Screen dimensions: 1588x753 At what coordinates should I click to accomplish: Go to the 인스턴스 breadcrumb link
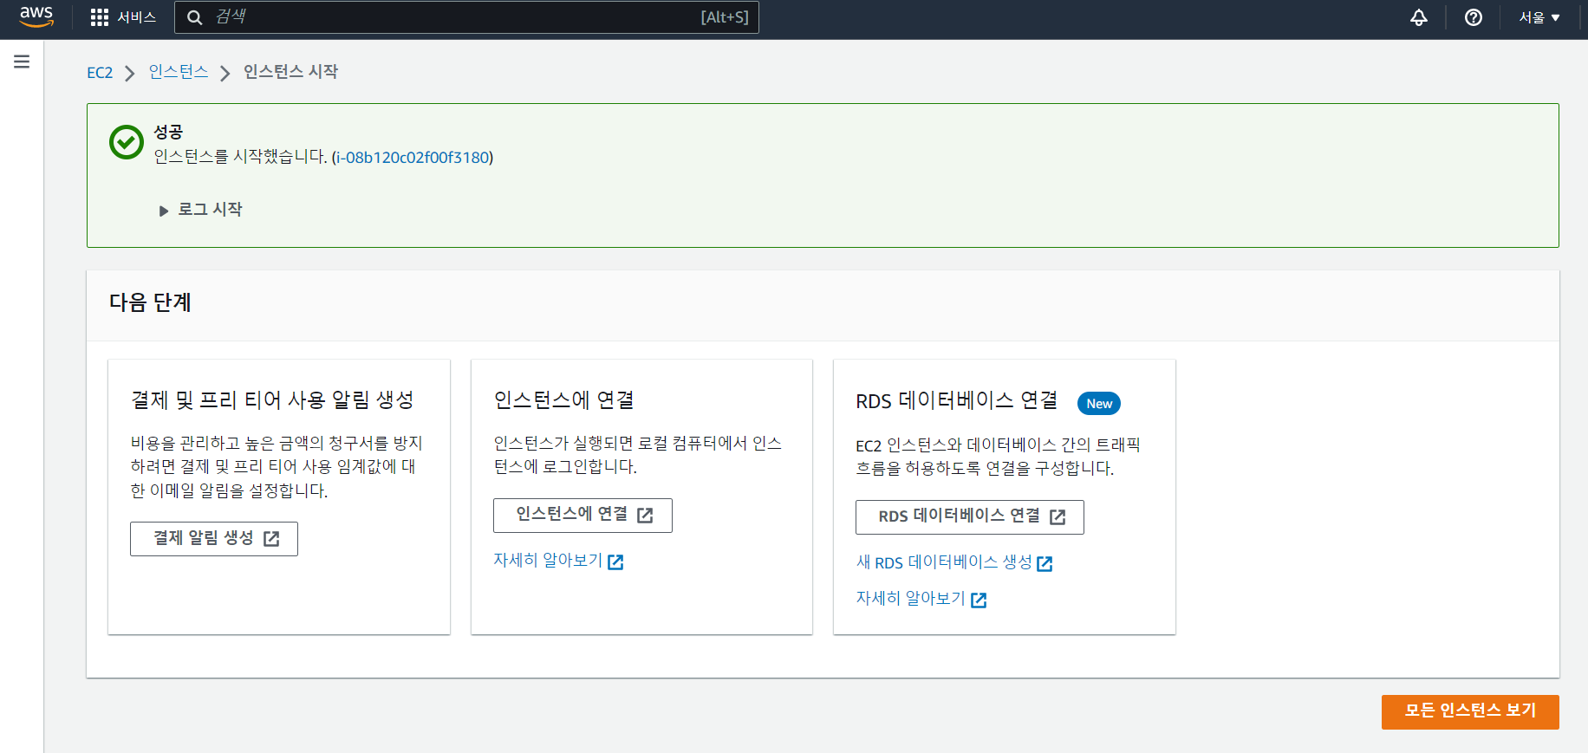179,72
